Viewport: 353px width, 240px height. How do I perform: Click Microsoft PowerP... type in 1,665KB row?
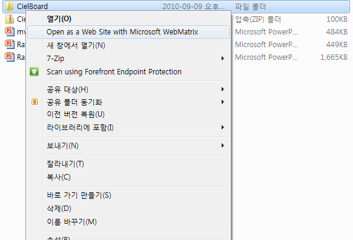point(266,57)
